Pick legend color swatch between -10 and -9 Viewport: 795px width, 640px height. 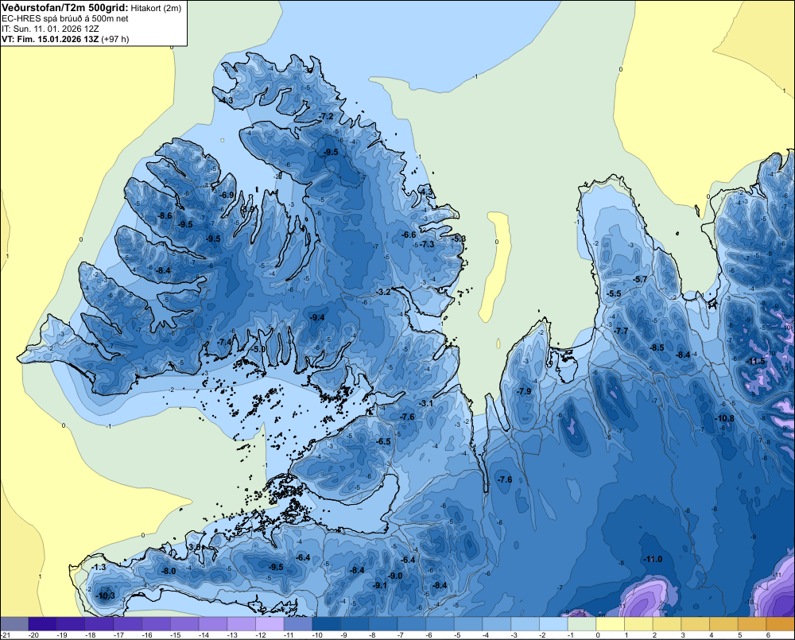[x=327, y=624]
